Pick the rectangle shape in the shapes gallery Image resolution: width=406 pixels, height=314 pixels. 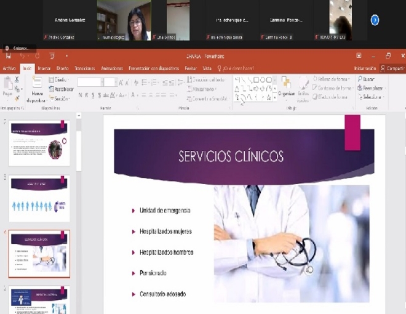pos(257,79)
